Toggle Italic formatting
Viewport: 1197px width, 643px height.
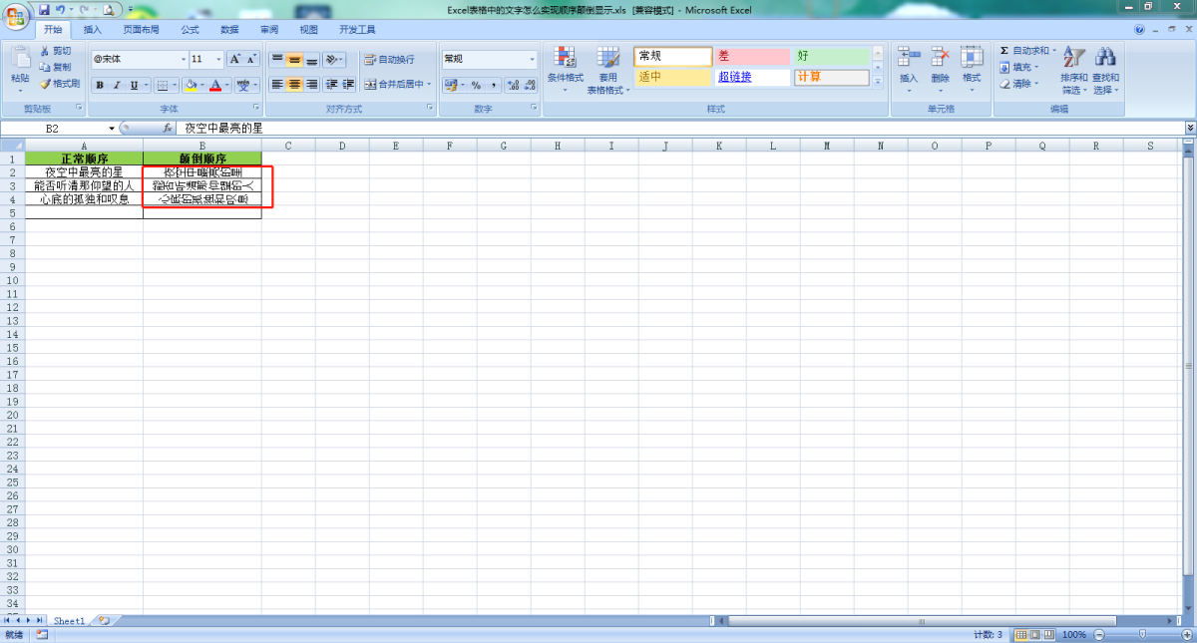click(117, 86)
